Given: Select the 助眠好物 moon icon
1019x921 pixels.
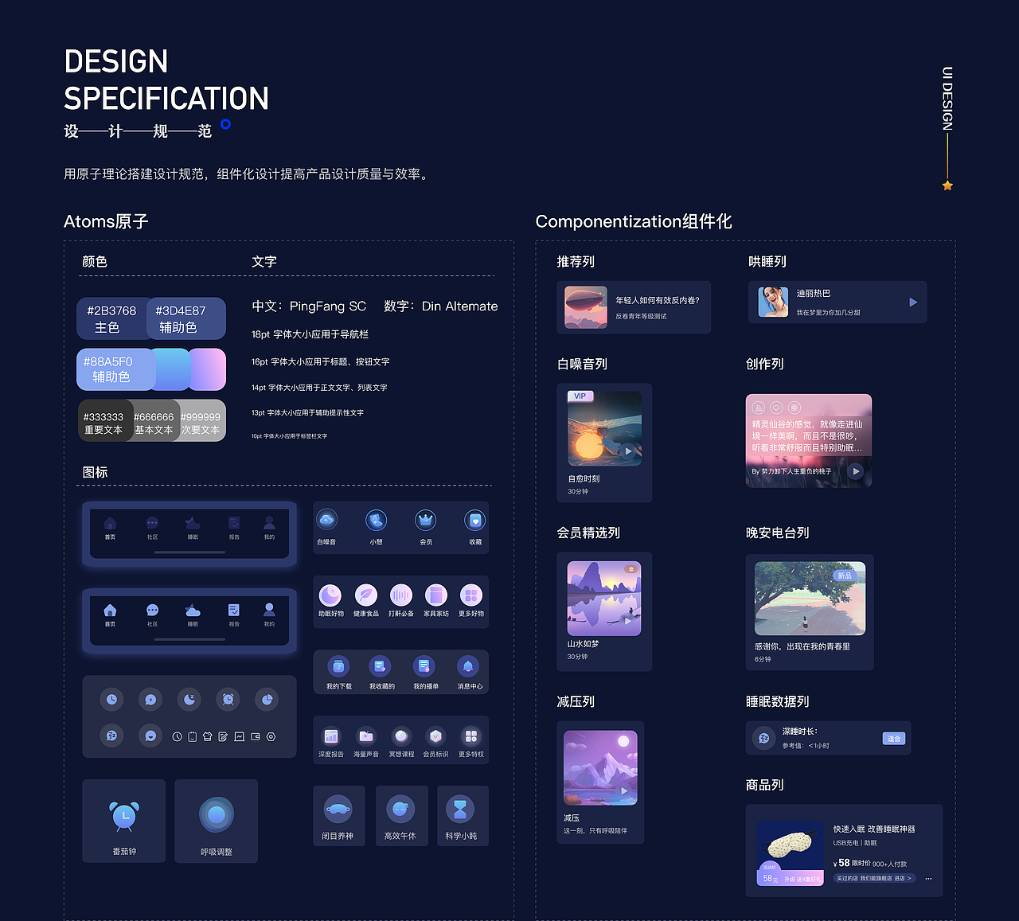Looking at the screenshot, I should (330, 594).
